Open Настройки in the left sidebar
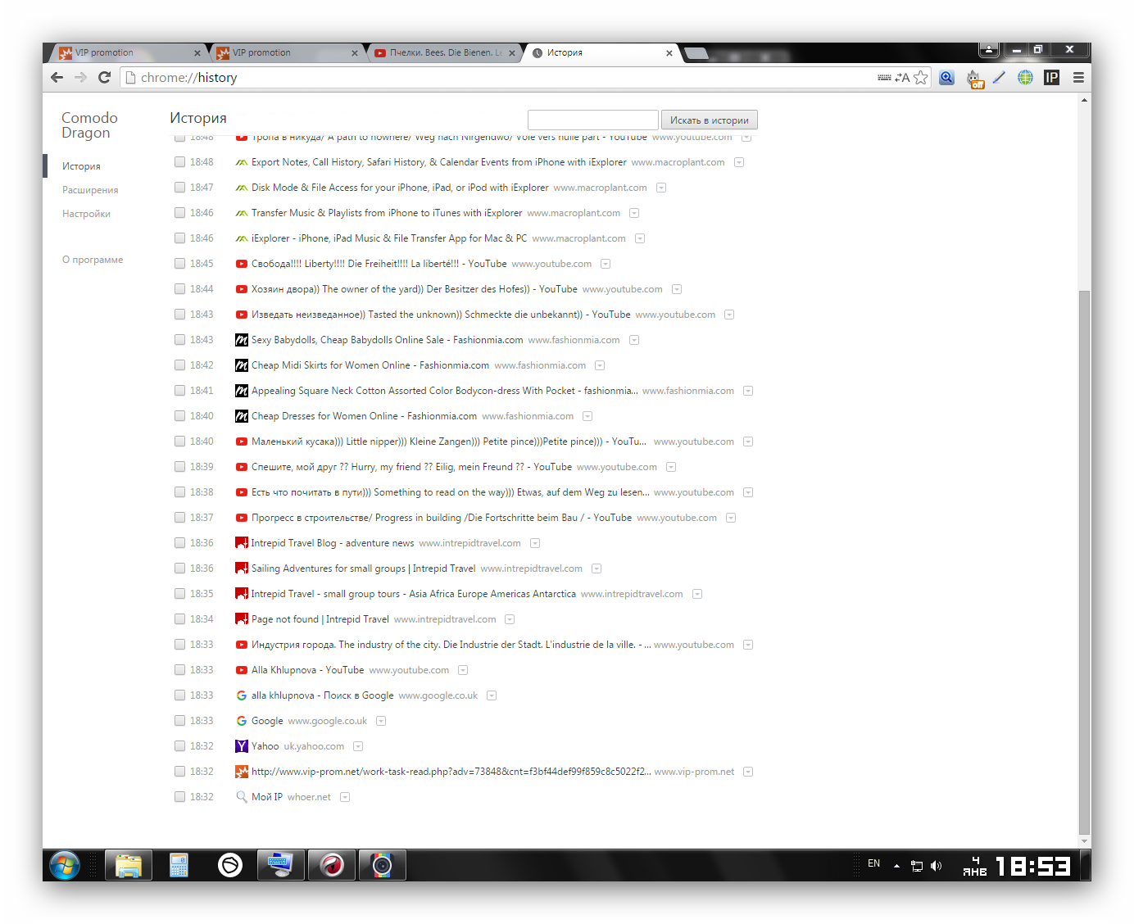The width and height of the screenshot is (1134, 924). click(86, 214)
